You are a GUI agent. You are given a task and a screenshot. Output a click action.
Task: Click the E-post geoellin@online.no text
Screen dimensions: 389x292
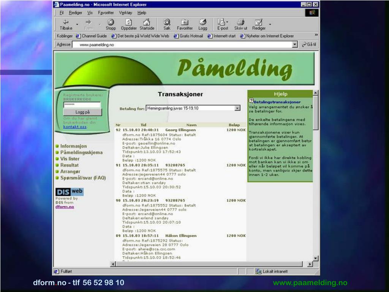[149, 143]
